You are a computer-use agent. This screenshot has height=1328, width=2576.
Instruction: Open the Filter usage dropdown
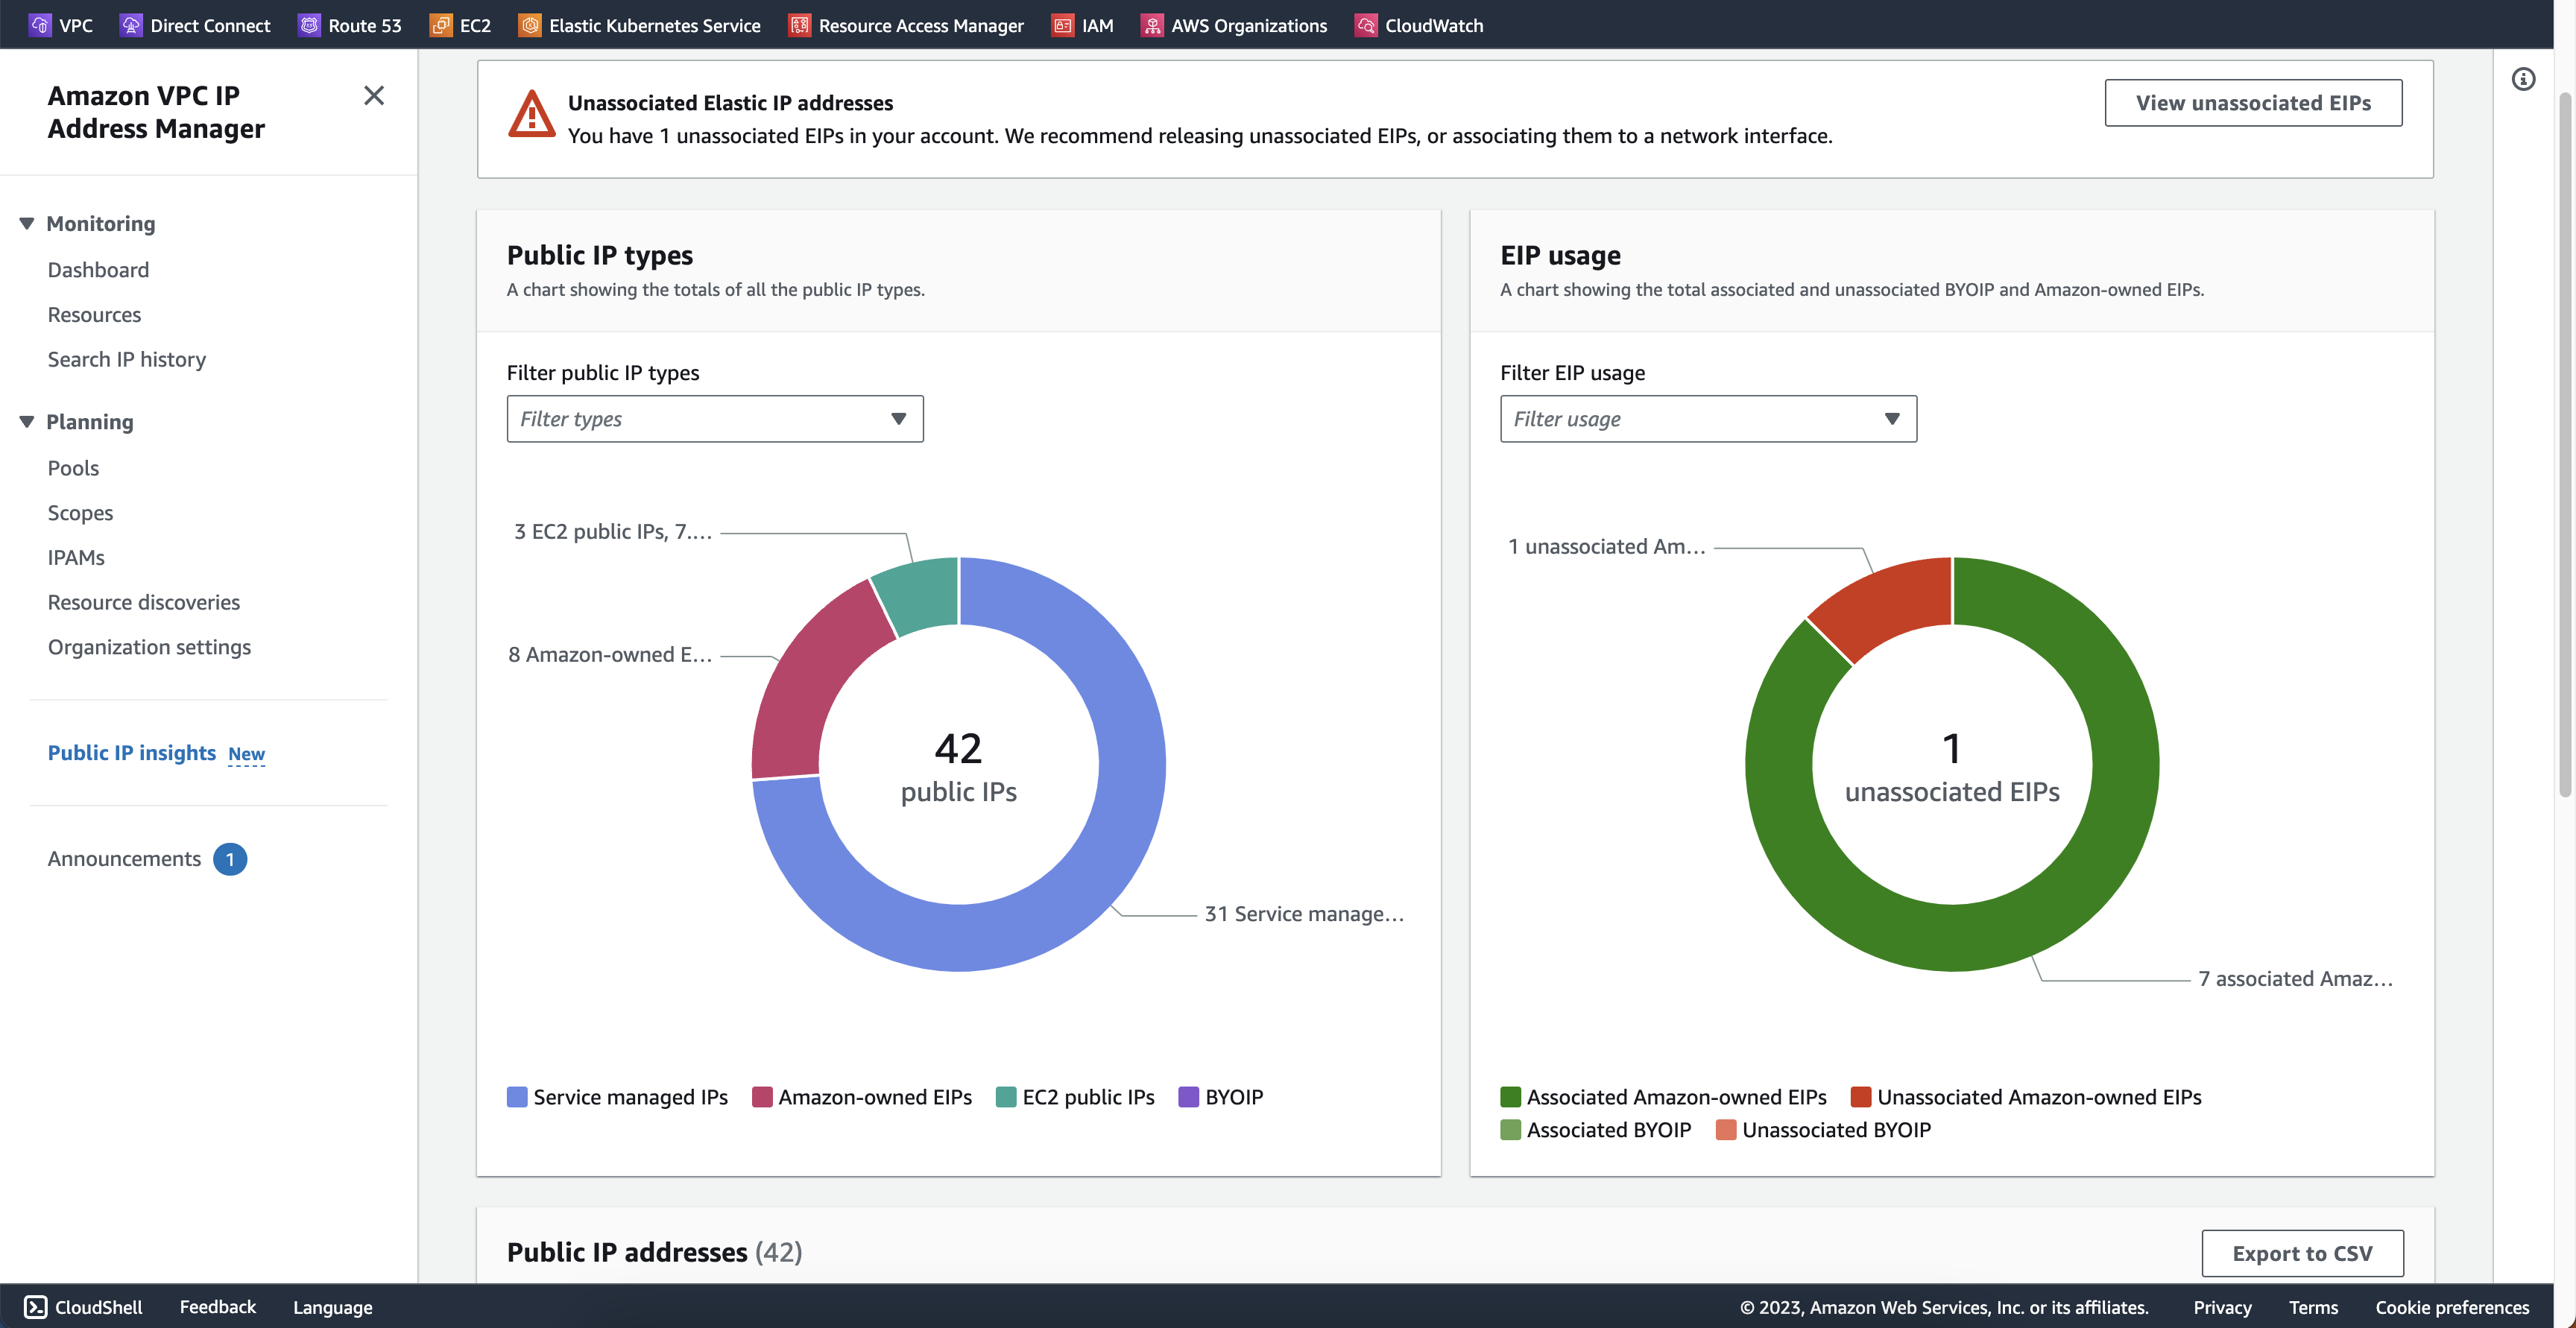click(1708, 419)
